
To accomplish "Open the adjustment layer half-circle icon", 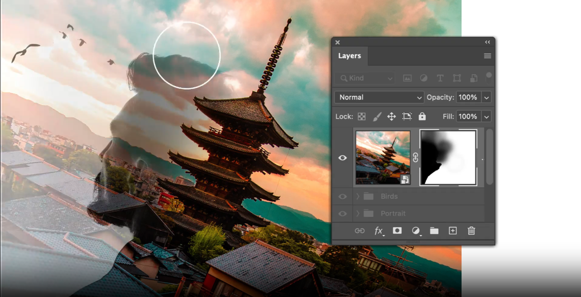I will (416, 231).
